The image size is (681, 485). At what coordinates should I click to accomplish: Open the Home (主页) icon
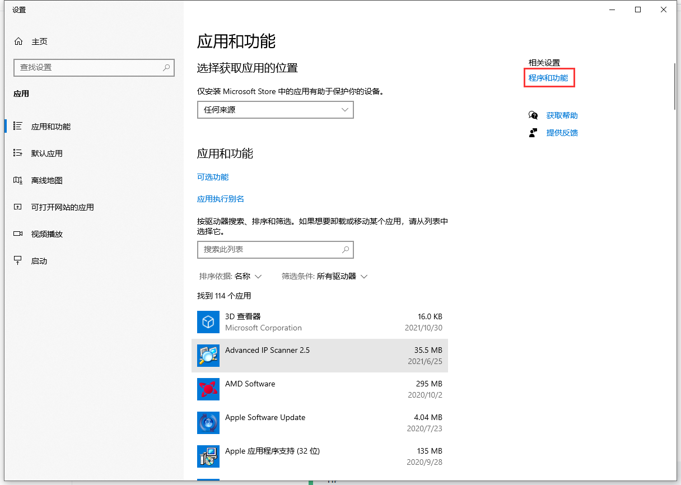point(18,41)
